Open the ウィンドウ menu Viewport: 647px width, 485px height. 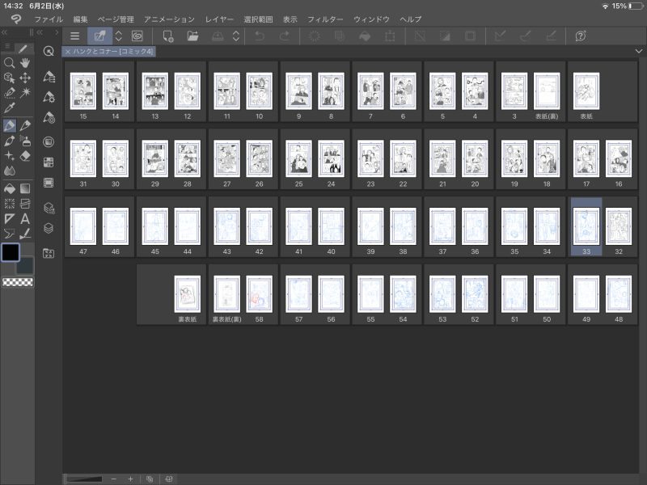[371, 19]
